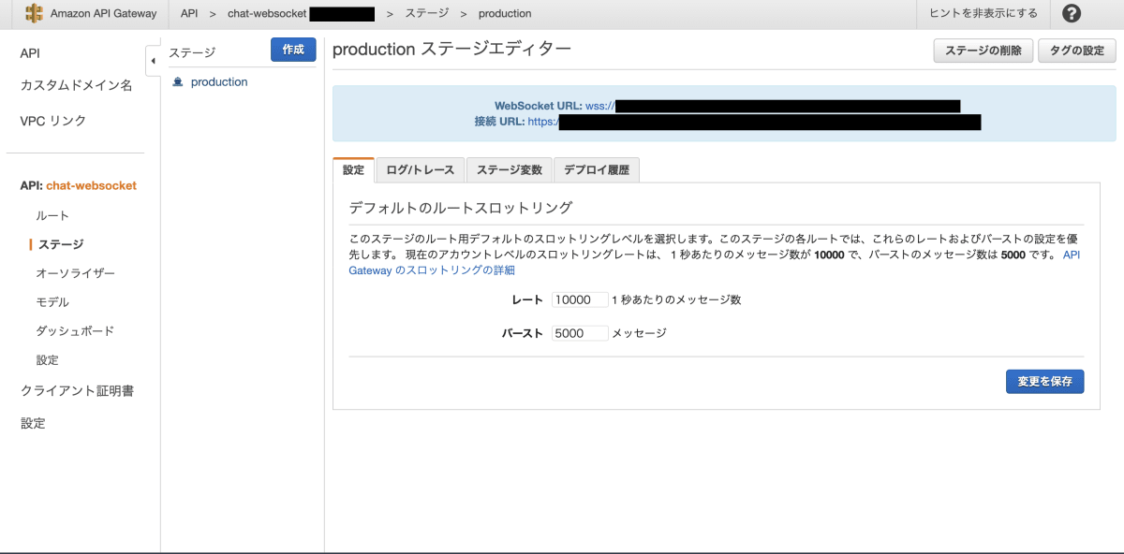Collapse the sidebar with the arrow handle

(153, 61)
